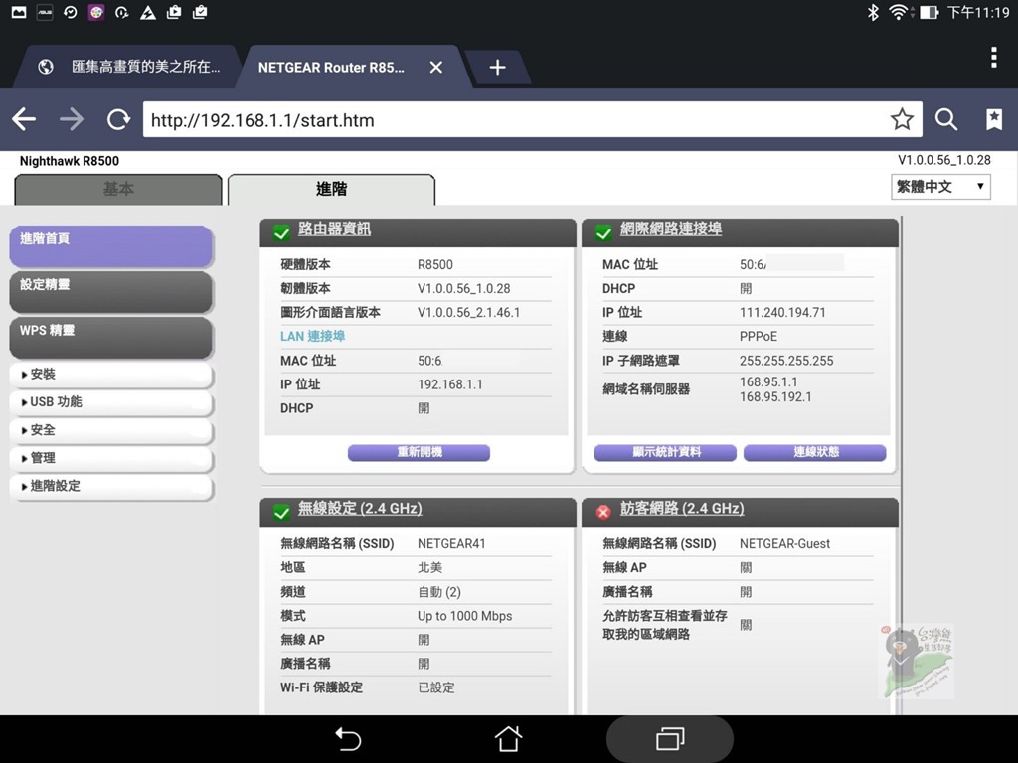1018x763 pixels.
Task: Open the 訪客網路 (2.4 GHz) heading link
Action: coord(682,508)
